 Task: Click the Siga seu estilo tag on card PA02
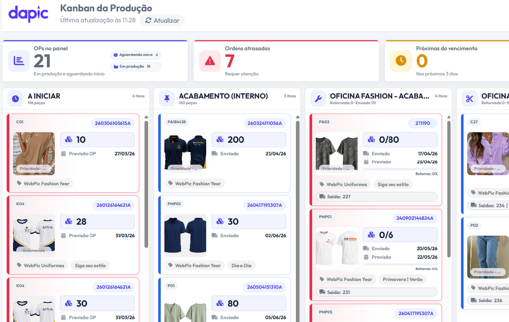393,185
